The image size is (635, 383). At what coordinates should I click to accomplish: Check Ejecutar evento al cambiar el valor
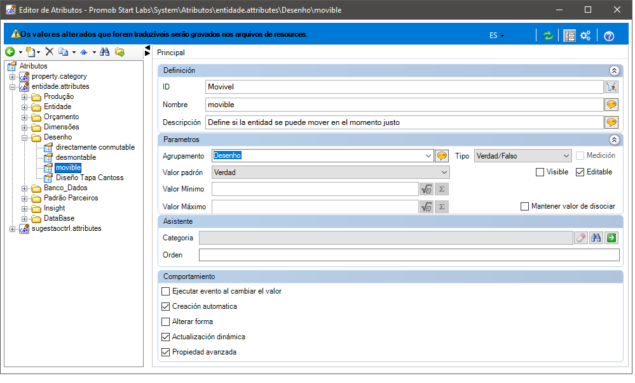coord(165,291)
